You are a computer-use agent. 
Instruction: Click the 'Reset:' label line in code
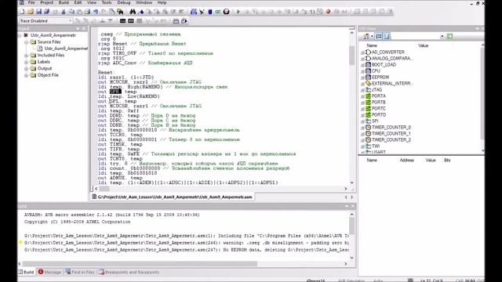[x=105, y=73]
